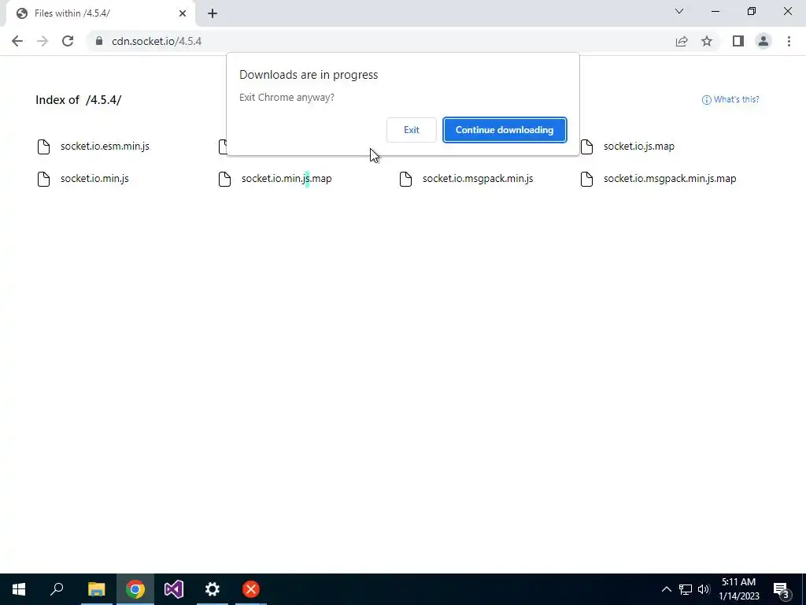806x605 pixels.
Task: Open the clock showing 5:11 AM
Action: [738, 589]
